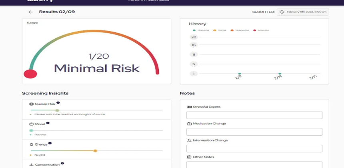Select the 2/14 data point in History
Screen dimensions: 344x168
click(x=280, y=74)
